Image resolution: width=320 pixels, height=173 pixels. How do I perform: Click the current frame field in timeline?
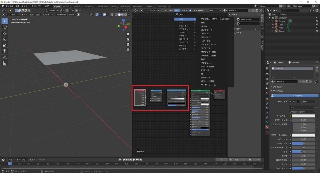click(222, 160)
